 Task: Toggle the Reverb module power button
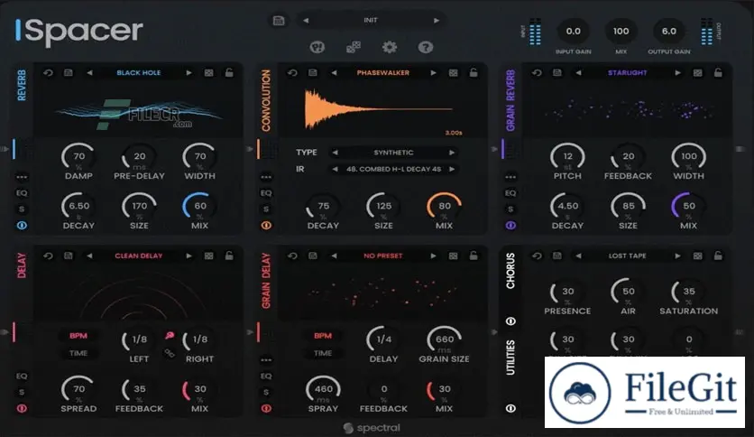point(22,225)
